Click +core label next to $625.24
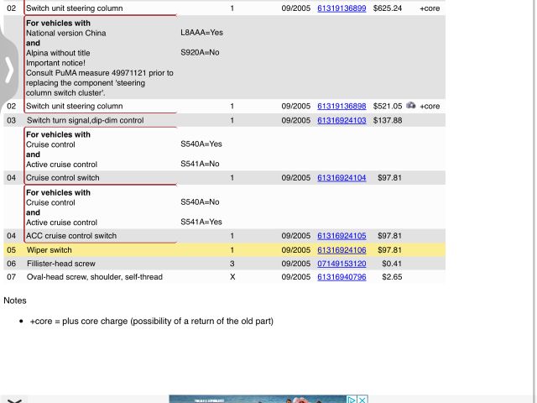 (x=429, y=8)
